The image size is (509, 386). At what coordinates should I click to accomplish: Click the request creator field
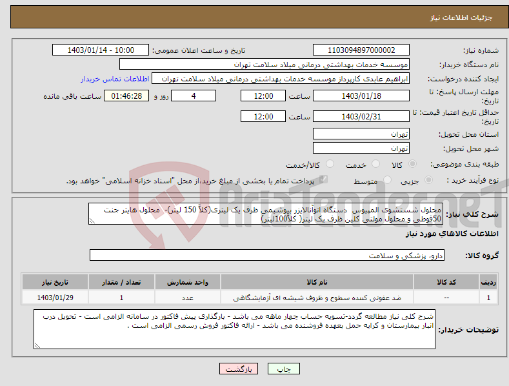pos(281,79)
